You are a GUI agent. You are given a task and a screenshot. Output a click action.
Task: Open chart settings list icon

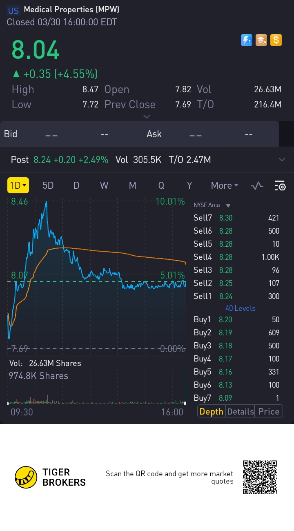(x=280, y=186)
